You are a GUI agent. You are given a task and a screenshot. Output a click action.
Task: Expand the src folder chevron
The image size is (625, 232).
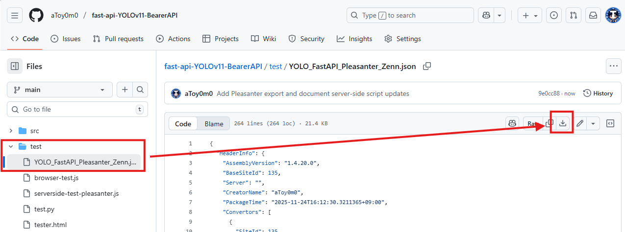(x=11, y=131)
